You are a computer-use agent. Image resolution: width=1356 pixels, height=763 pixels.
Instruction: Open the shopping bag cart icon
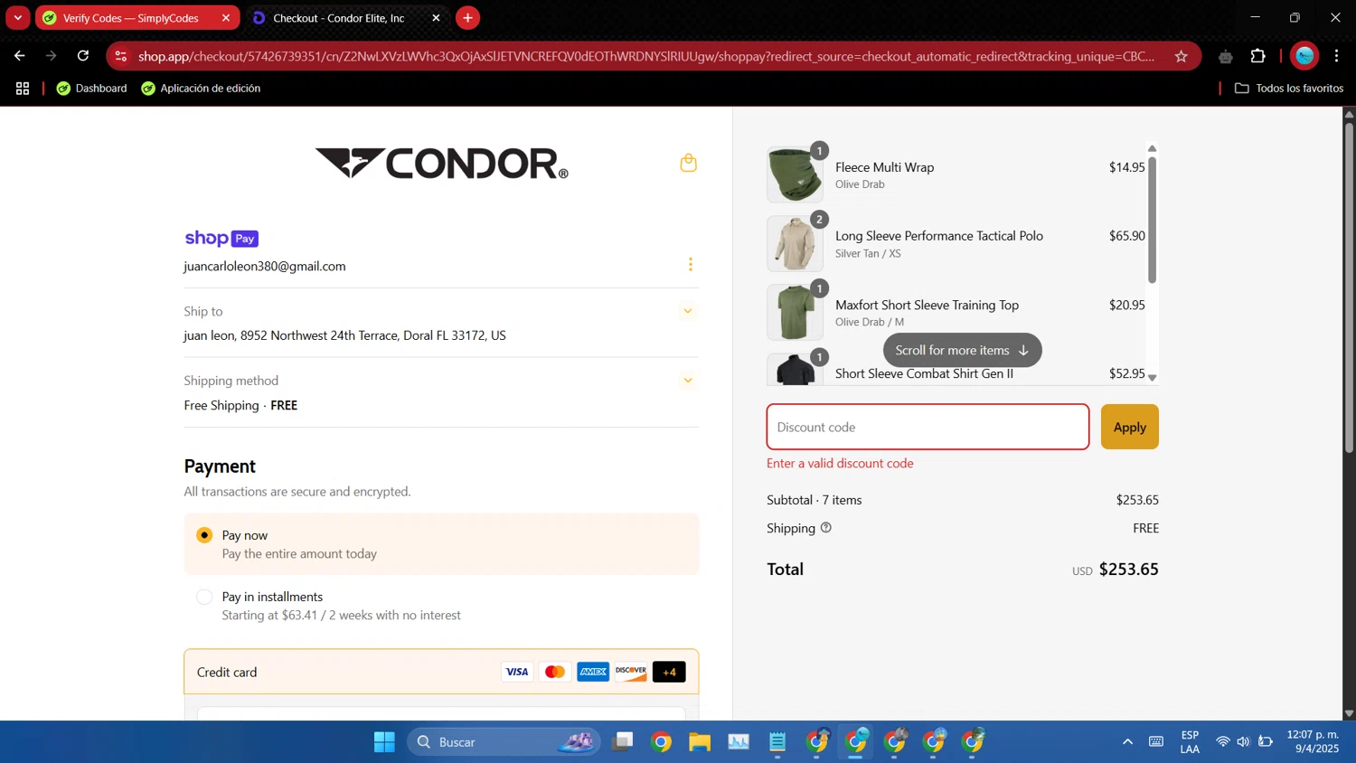pos(688,163)
